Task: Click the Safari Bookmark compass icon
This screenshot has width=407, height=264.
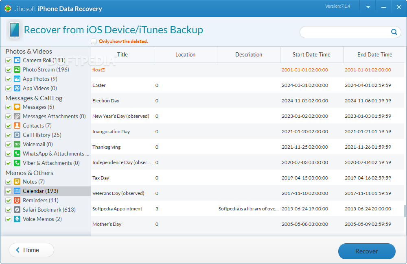Action: tap(17, 210)
